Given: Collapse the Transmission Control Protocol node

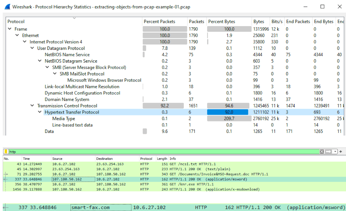Looking at the screenshot, I should pos(32,106).
